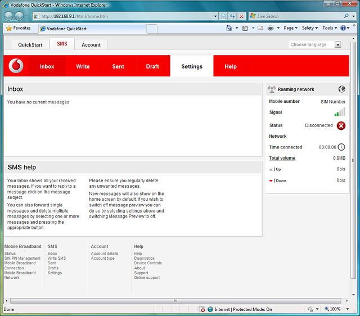Viewport: 360px width, 316px height.
Task: Open the SIM PIN Management footer link
Action: [x=22, y=258]
